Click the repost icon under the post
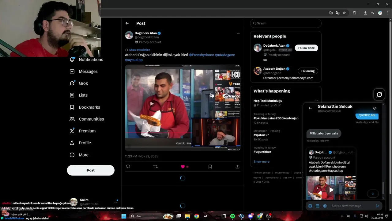 155,167
